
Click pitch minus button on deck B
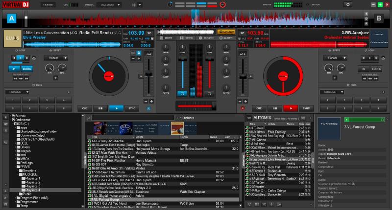pyautogui.click(x=240, y=102)
